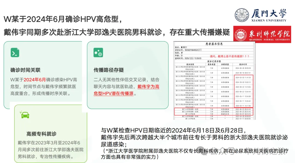
Task: Click the QUANZHOU NORMAL UNIVERSITY English caption
Action: (269, 40)
